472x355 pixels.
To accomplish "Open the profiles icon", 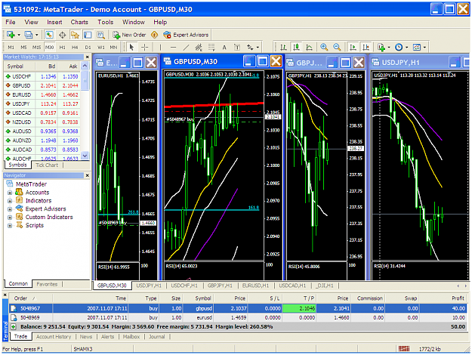I will point(29,35).
